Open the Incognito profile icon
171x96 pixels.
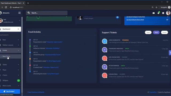pyautogui.click(x=169, y=7)
